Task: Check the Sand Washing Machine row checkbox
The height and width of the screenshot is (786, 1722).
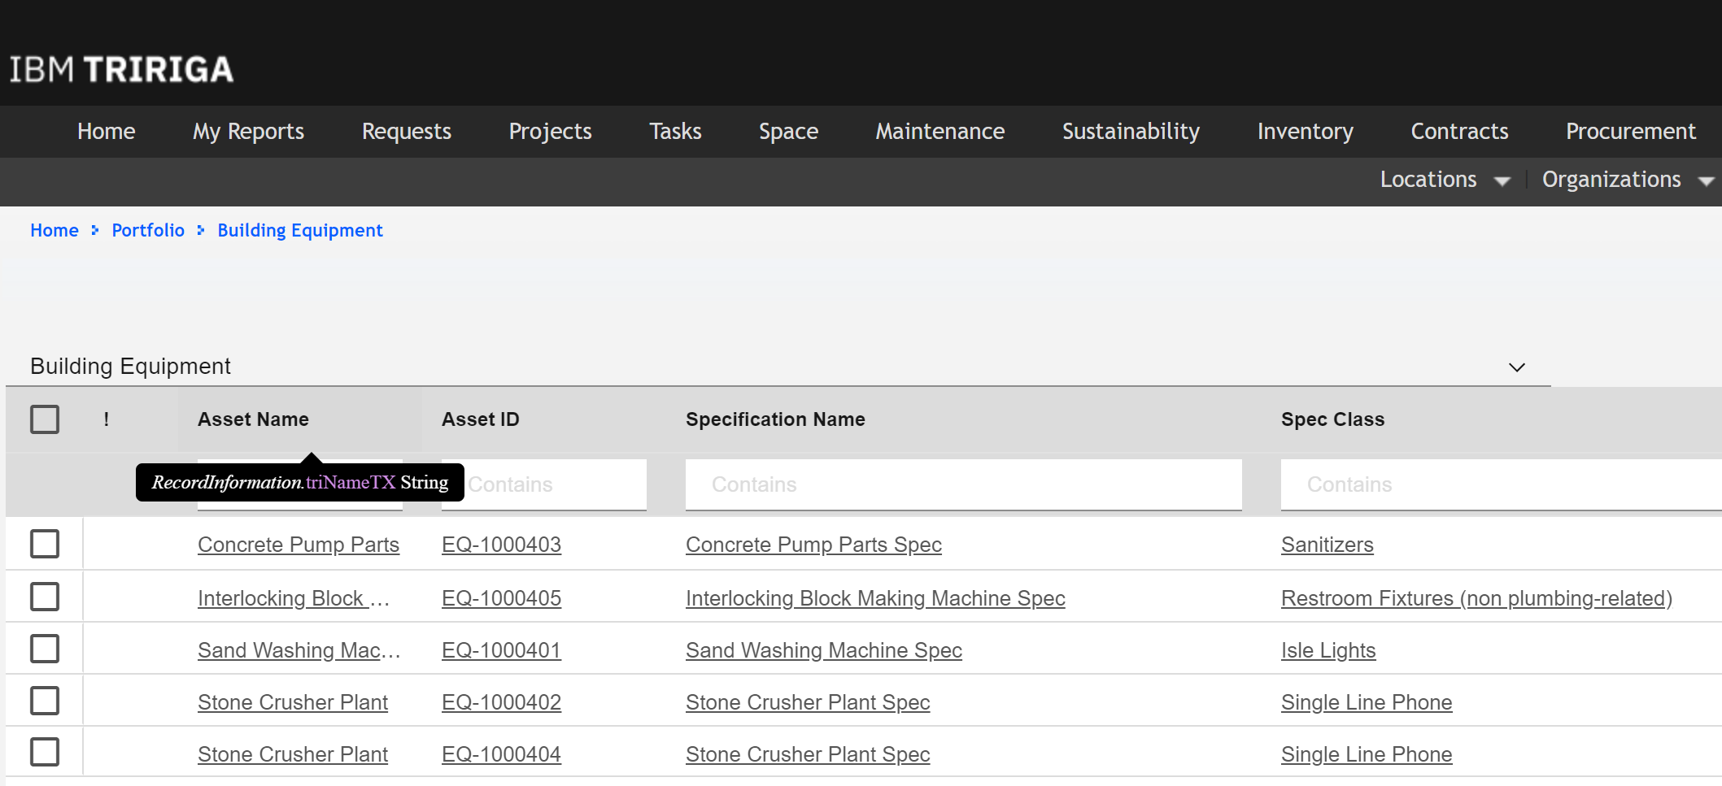Action: tap(45, 649)
